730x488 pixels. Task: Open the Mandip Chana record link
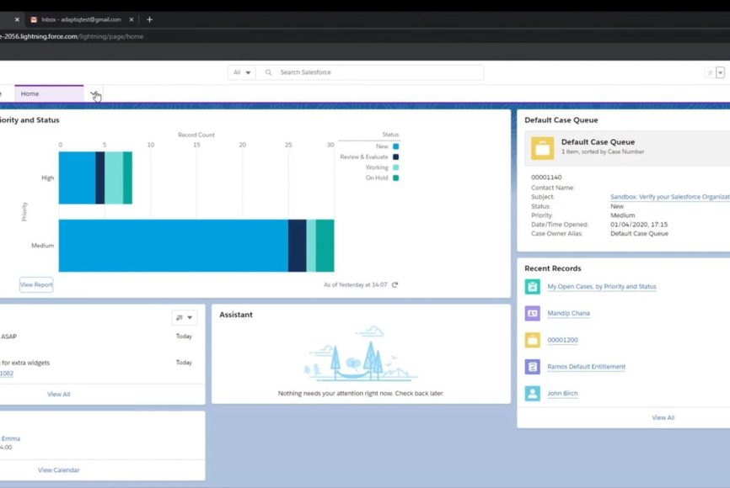568,313
